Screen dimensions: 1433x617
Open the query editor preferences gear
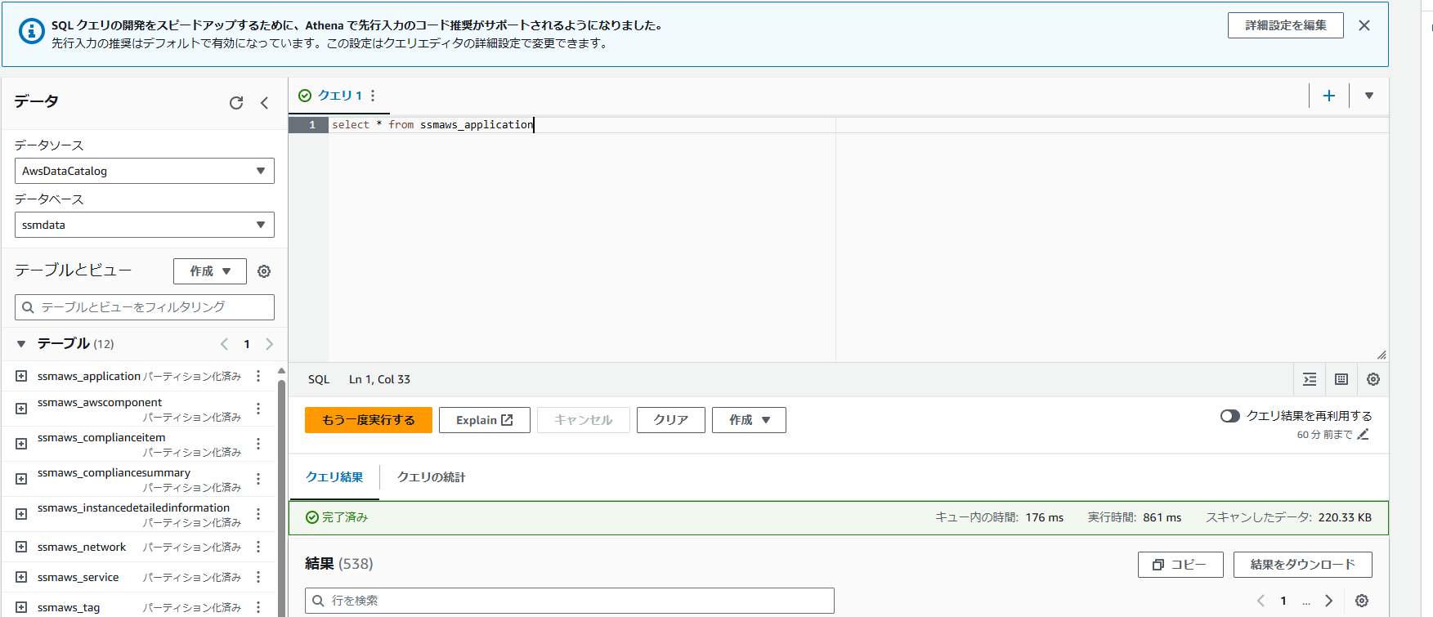(1373, 379)
